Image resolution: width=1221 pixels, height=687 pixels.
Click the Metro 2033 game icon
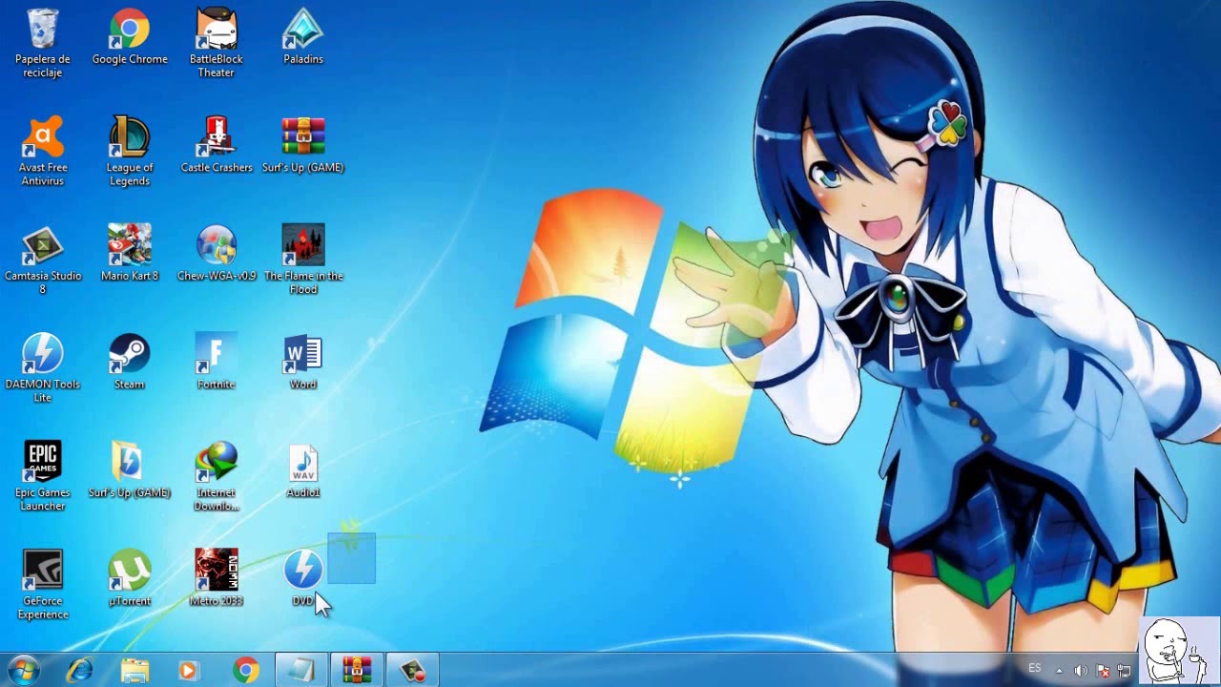[217, 572]
